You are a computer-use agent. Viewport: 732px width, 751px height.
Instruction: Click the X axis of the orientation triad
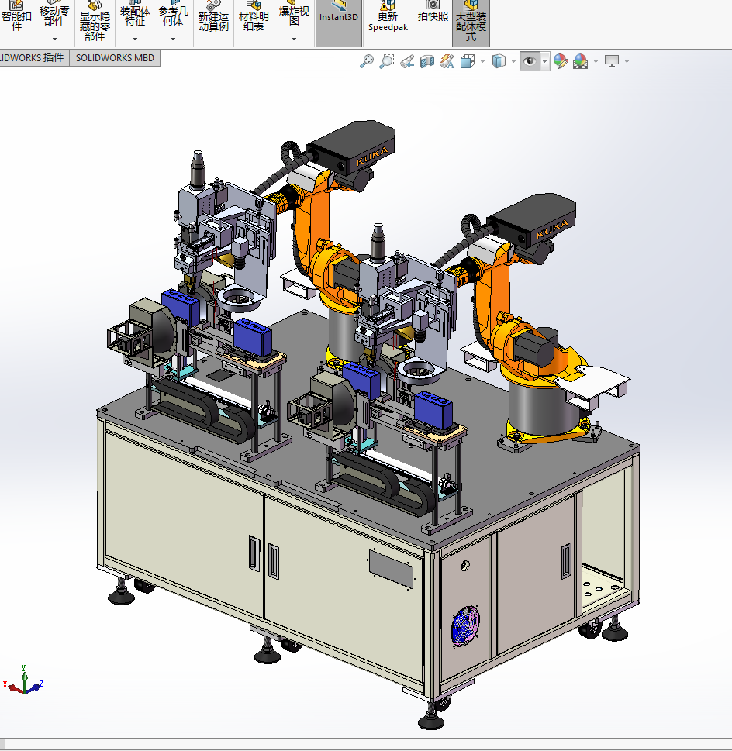12,687
